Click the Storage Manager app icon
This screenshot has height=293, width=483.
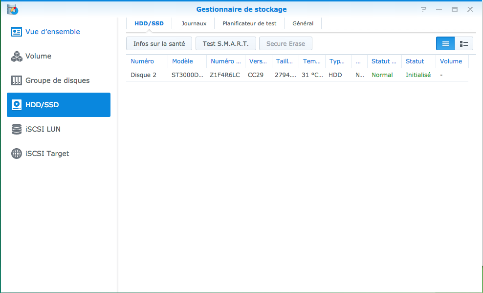13,9
